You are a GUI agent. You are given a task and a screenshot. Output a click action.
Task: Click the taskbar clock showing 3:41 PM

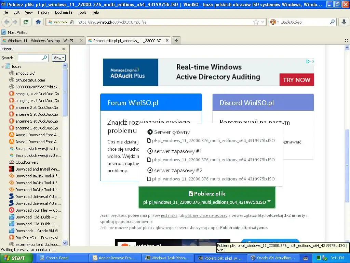pyautogui.click(x=337, y=258)
